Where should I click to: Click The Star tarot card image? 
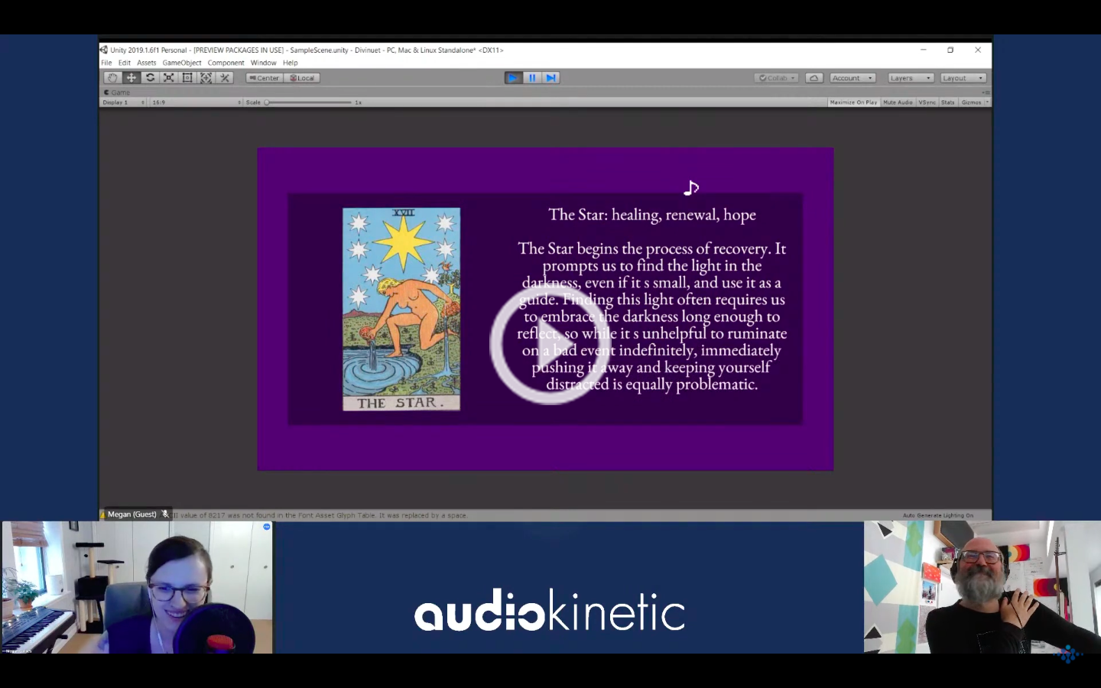pyautogui.click(x=401, y=309)
